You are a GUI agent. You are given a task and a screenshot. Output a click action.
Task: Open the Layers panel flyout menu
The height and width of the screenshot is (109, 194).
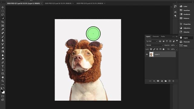[x=177, y=37]
